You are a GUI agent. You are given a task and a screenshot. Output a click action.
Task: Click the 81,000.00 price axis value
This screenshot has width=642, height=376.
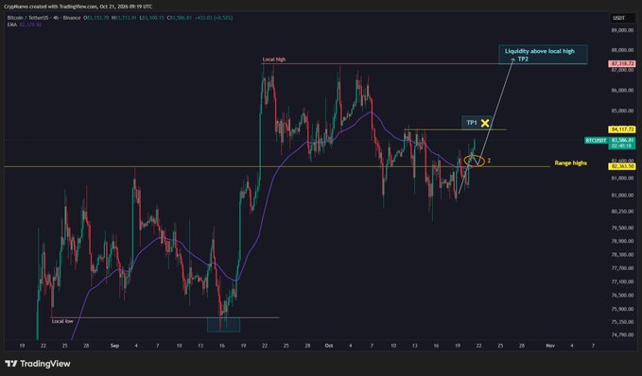[622, 196]
